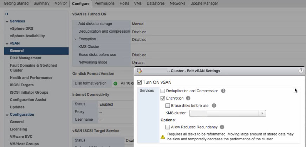This screenshot has width=306, height=147.
Task: Open VMware EVC settings
Action: pyautogui.click(x=21, y=137)
